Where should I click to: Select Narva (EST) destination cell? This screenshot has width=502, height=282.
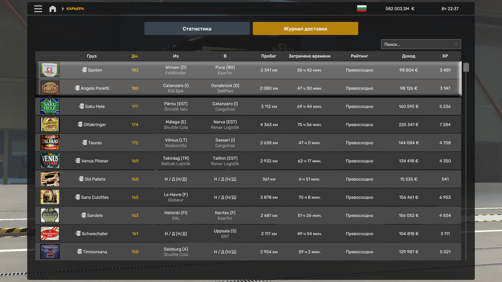(225, 122)
